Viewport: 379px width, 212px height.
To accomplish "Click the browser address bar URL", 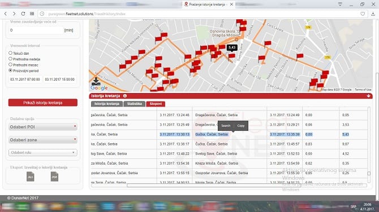I will (87, 14).
